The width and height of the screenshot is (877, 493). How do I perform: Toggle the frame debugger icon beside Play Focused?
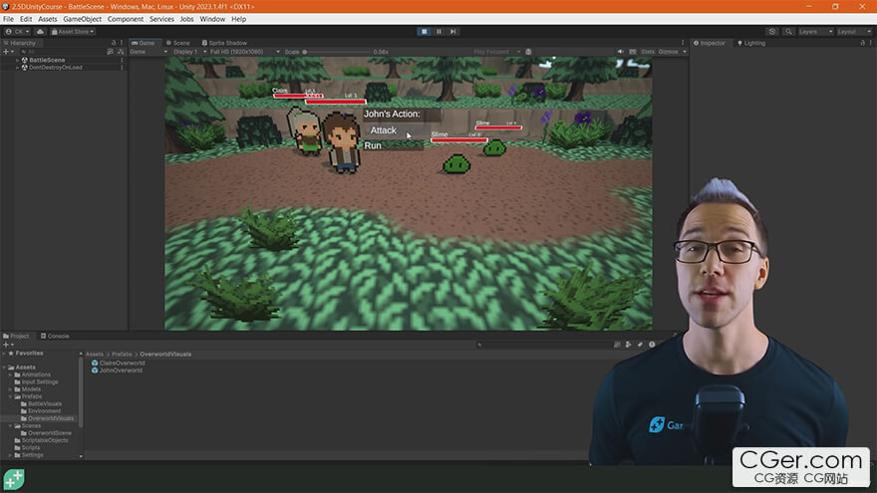(x=528, y=52)
